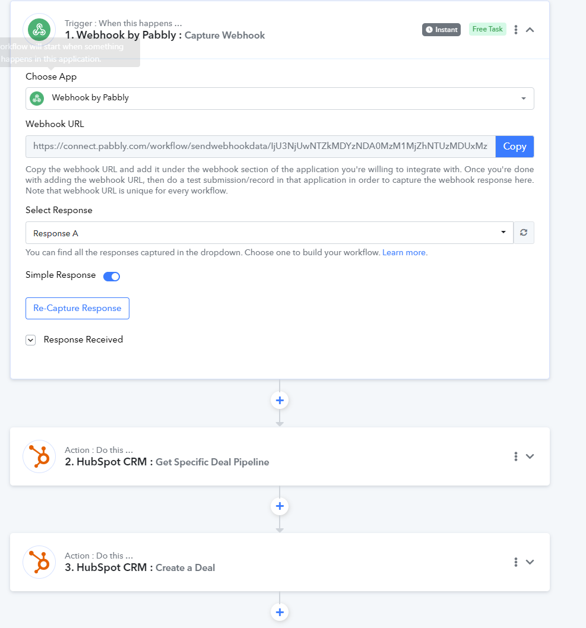Click the 'Trigger : When this happens ...' text
586x628 pixels.
pos(123,23)
